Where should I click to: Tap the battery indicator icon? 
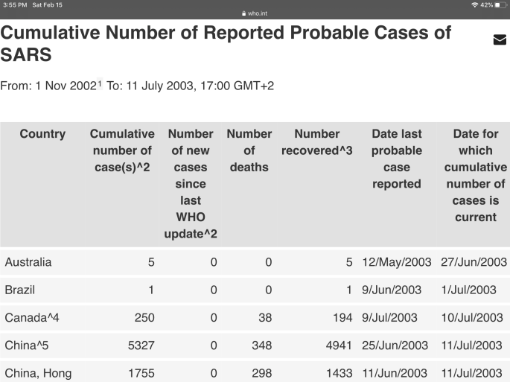pos(499,4)
